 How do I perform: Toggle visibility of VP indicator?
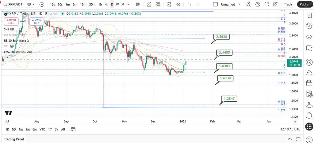(12, 46)
